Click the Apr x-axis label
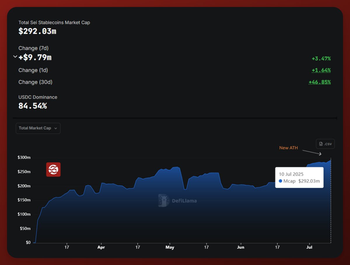Screen dimensions: 350x265 (x=101, y=247)
